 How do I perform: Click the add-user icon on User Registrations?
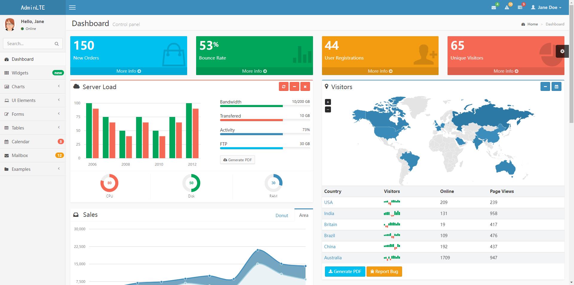[425, 55]
